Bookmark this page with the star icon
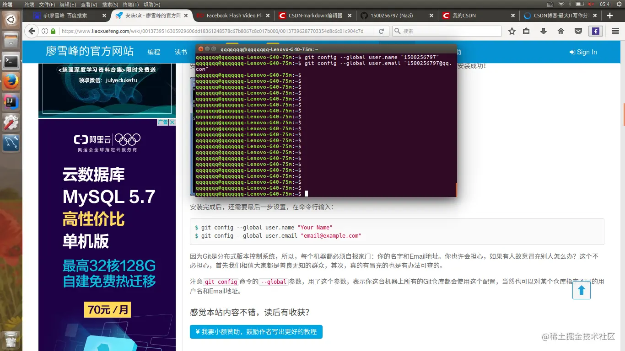 click(x=512, y=31)
